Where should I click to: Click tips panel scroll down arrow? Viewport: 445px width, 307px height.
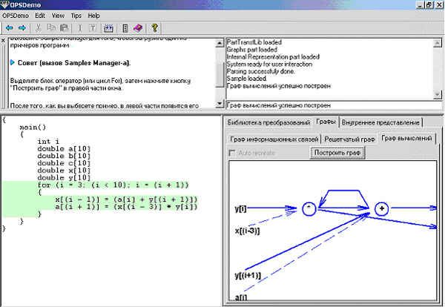click(220, 104)
